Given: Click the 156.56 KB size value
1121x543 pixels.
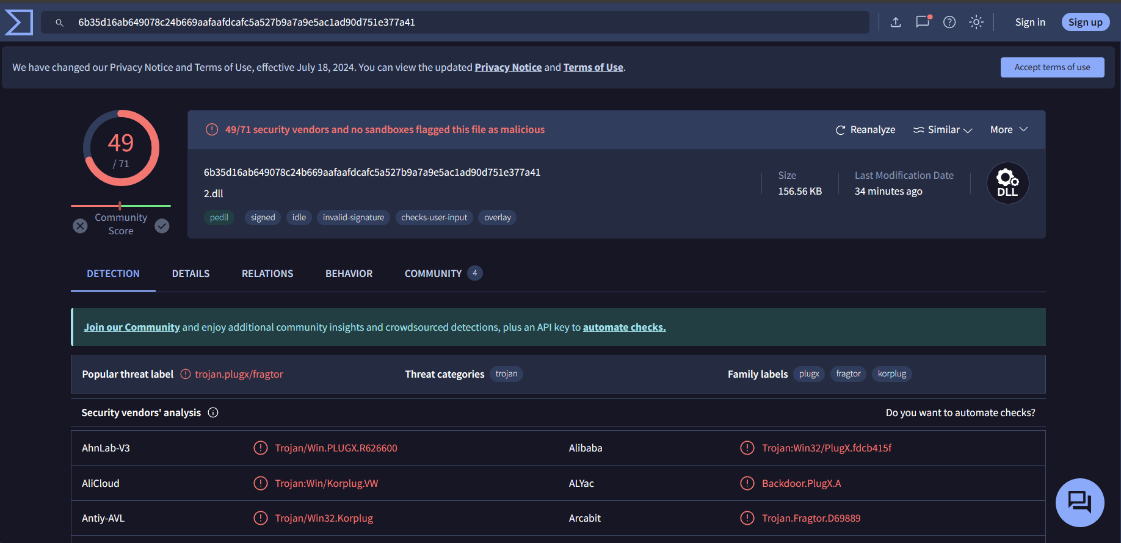Looking at the screenshot, I should coord(800,191).
